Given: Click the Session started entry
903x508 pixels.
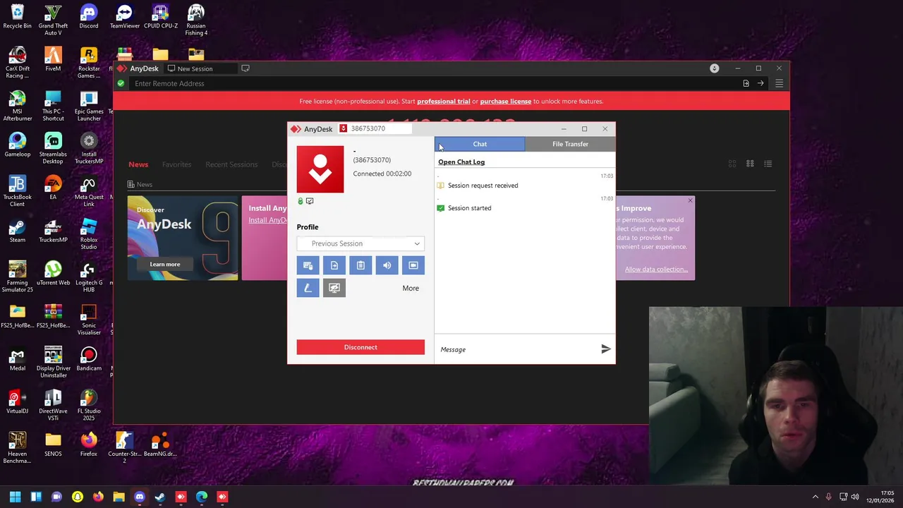Looking at the screenshot, I should pos(469,208).
